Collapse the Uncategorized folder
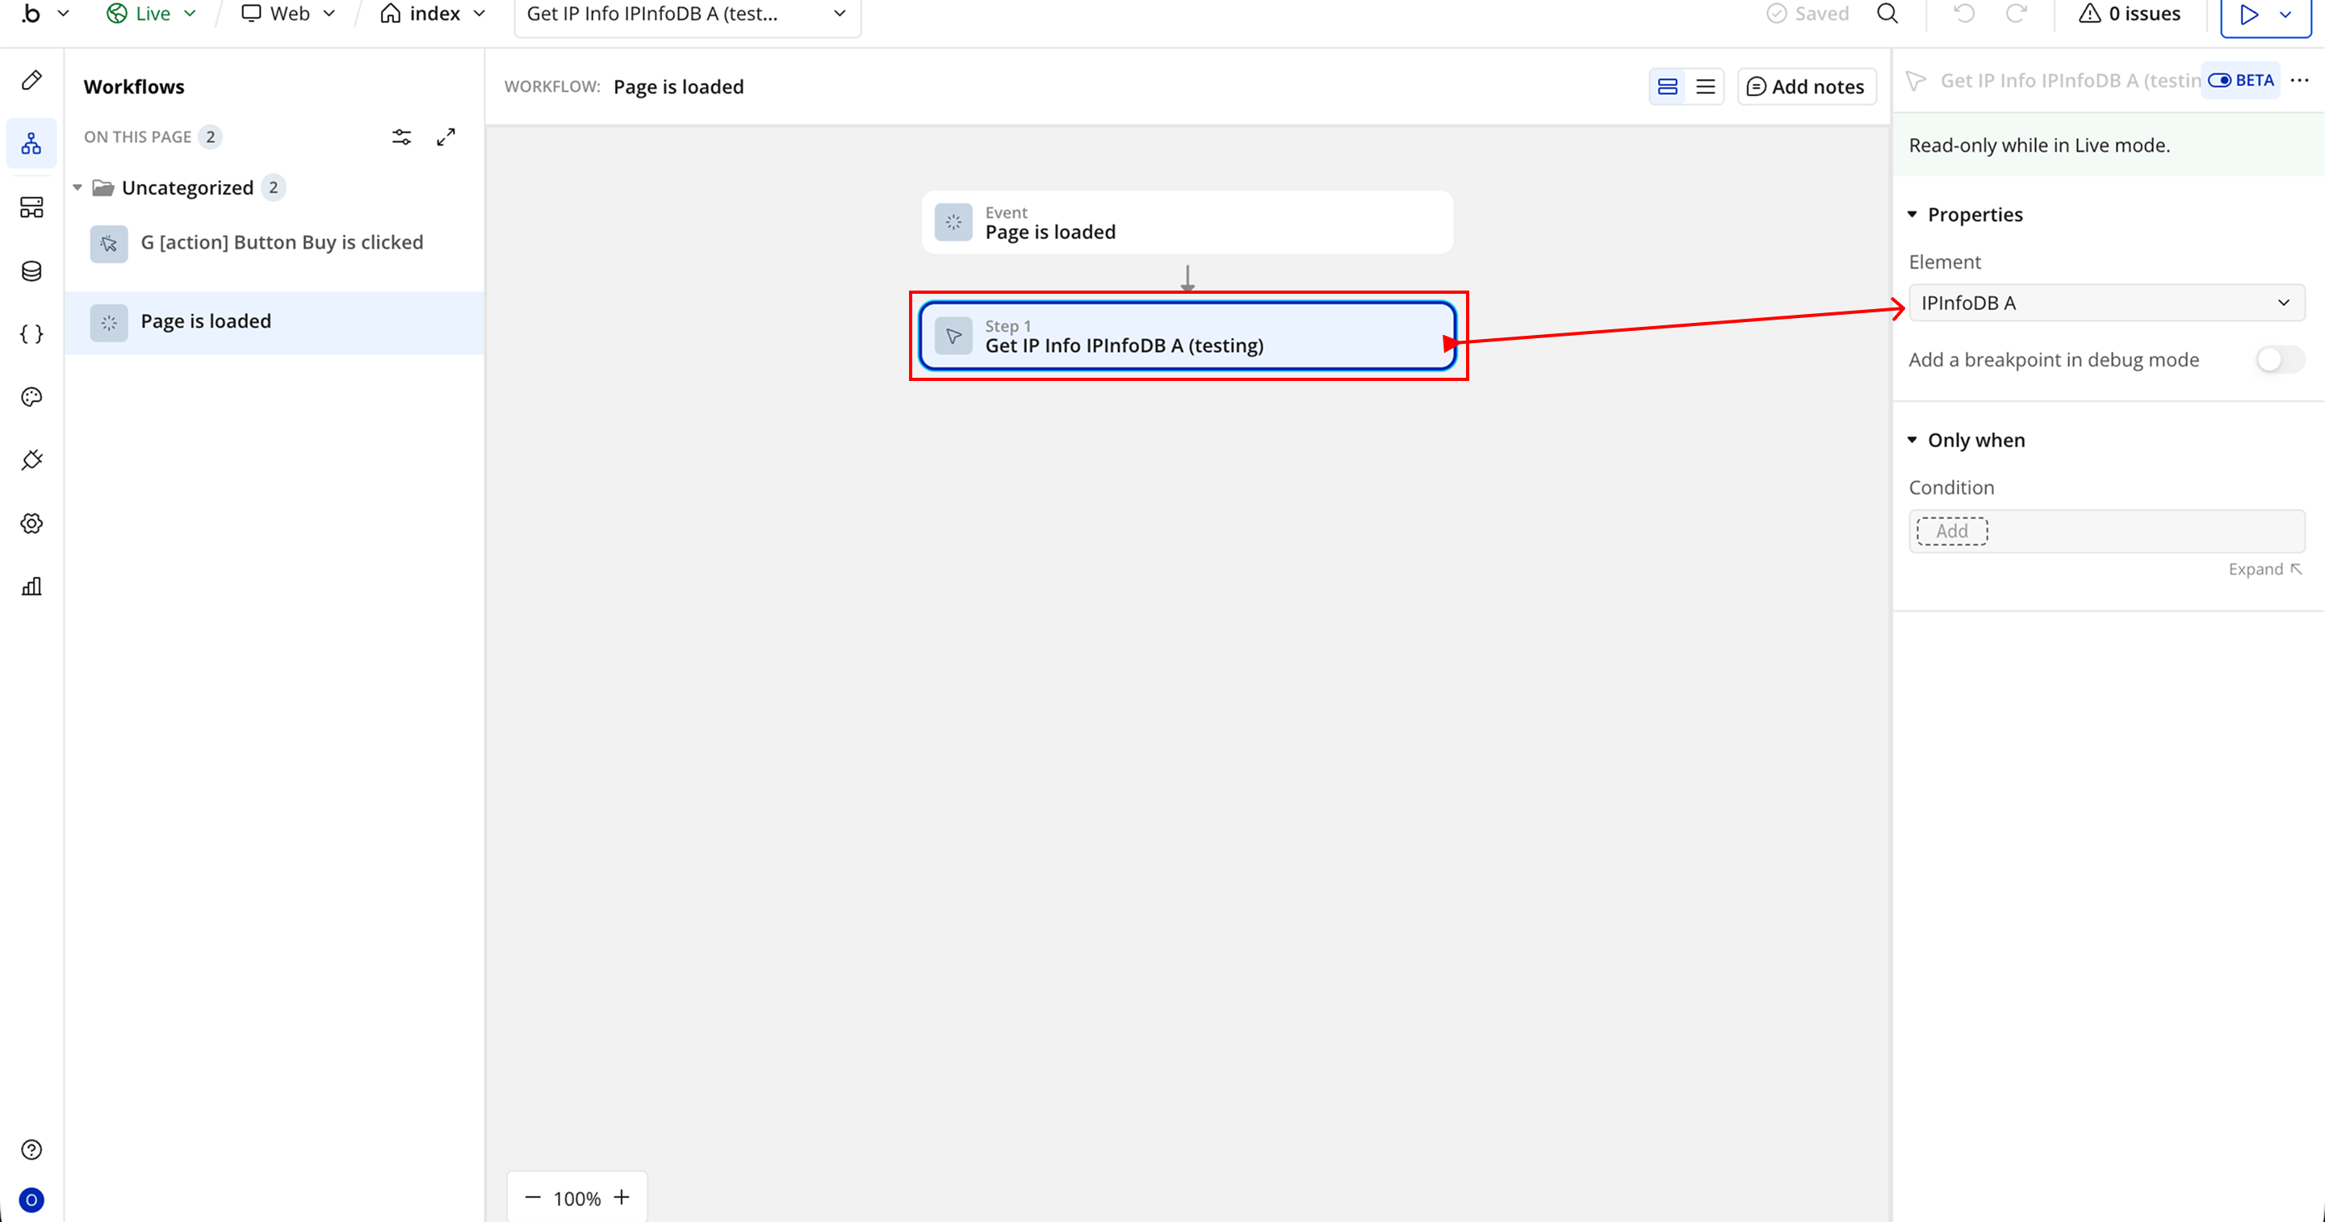 [77, 188]
